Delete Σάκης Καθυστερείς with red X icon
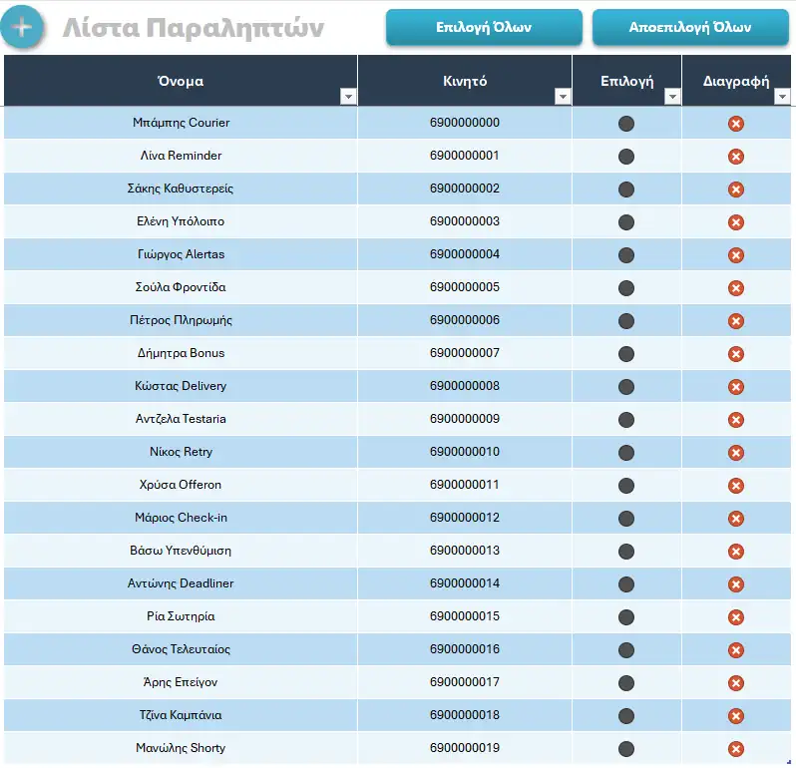Viewport: 796px width, 768px height. pyautogui.click(x=735, y=190)
